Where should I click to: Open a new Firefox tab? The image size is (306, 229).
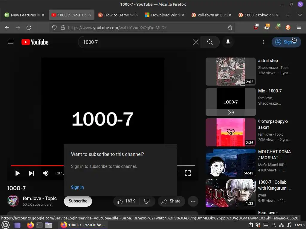[x=288, y=15]
